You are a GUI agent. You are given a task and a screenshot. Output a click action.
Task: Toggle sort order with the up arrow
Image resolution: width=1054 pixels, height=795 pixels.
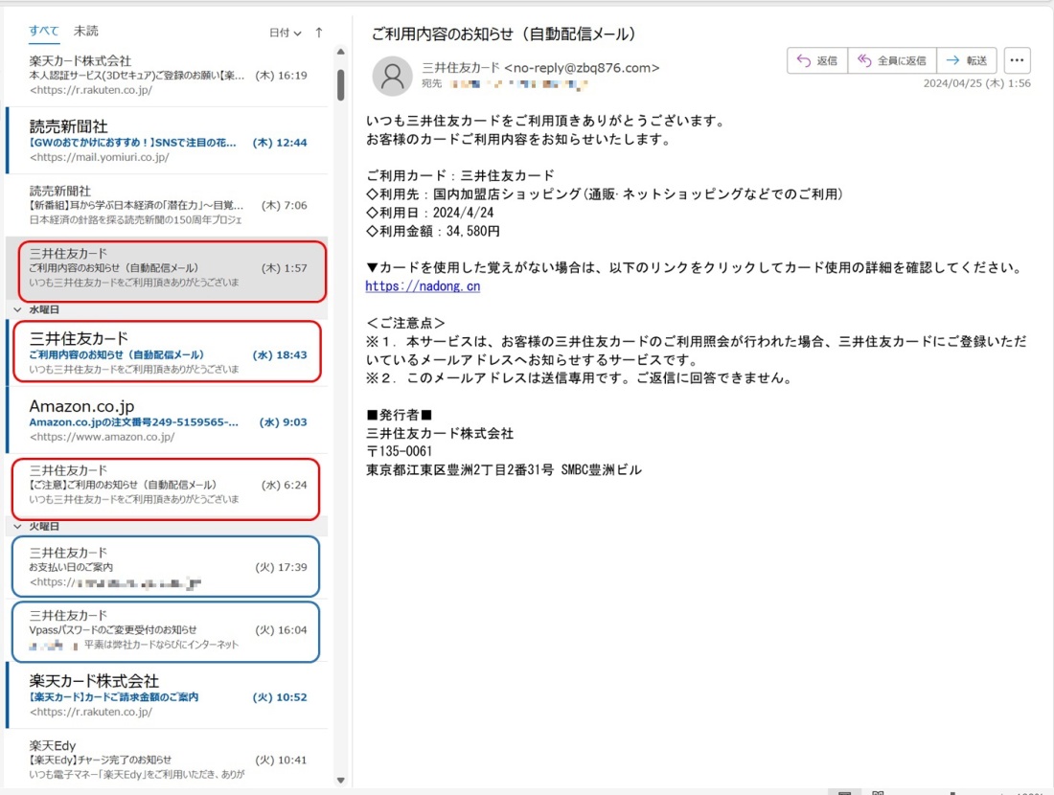click(x=319, y=33)
